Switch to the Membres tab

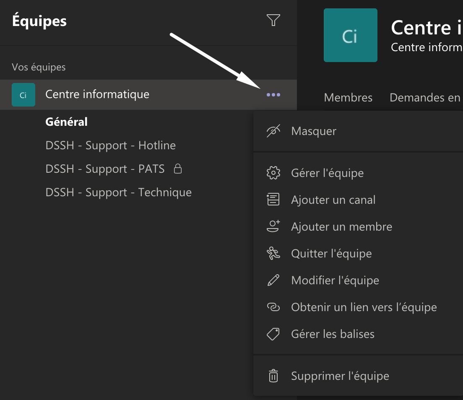(x=348, y=98)
